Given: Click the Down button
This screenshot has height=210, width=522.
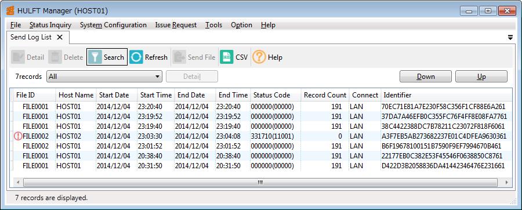Looking at the screenshot, I should 426,77.
